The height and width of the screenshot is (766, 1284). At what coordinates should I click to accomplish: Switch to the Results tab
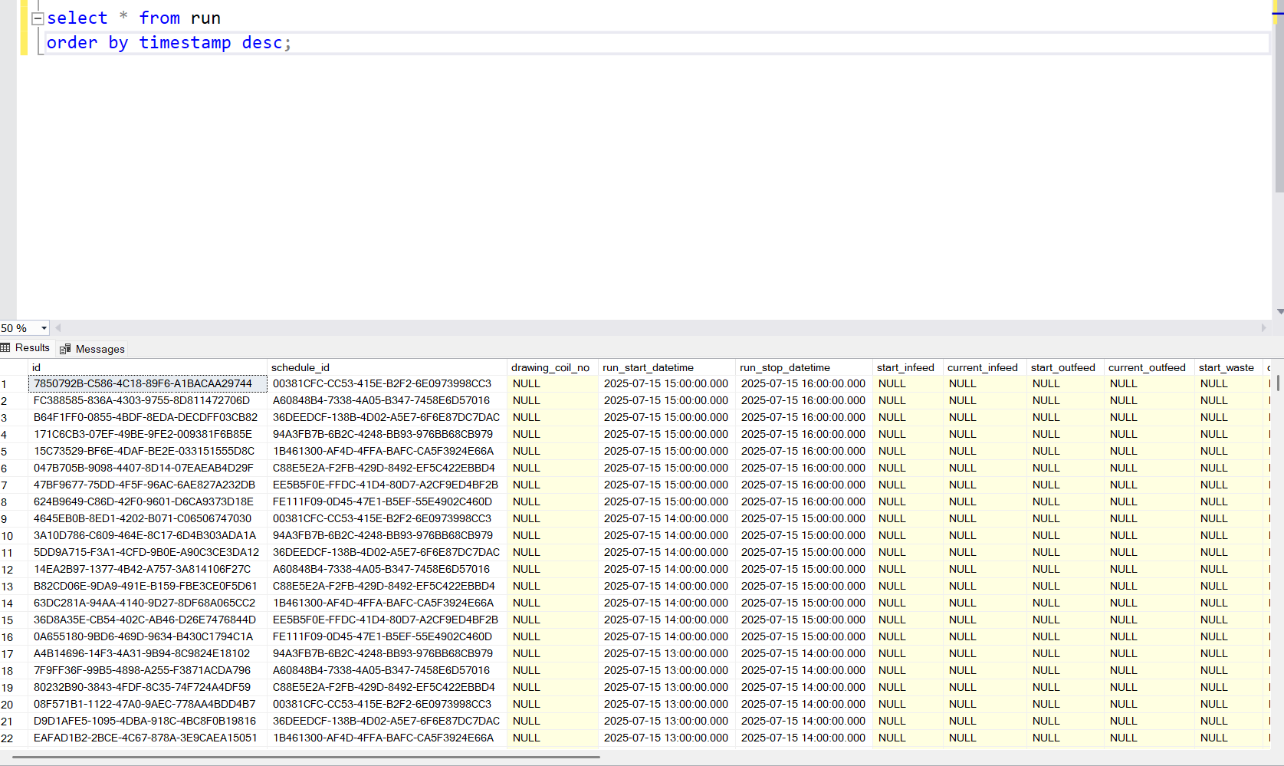click(26, 348)
